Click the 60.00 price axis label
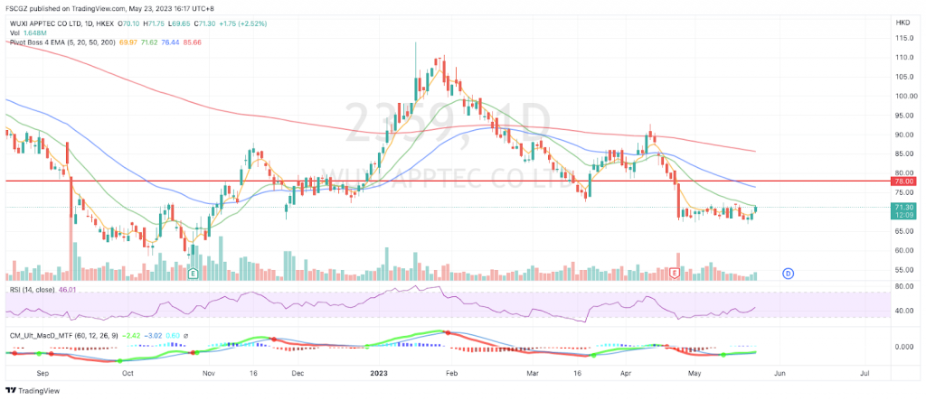The height and width of the screenshot is (400, 926). click(x=903, y=251)
